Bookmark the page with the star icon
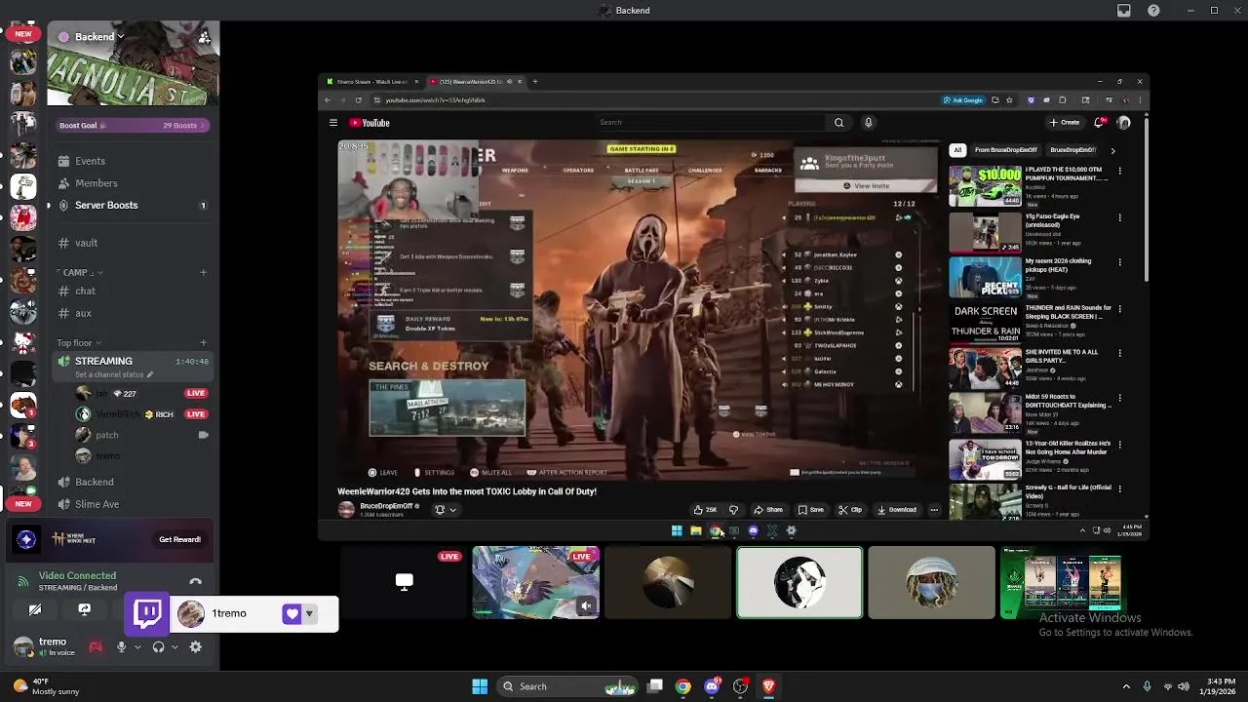The image size is (1248, 702). pos(1009,100)
